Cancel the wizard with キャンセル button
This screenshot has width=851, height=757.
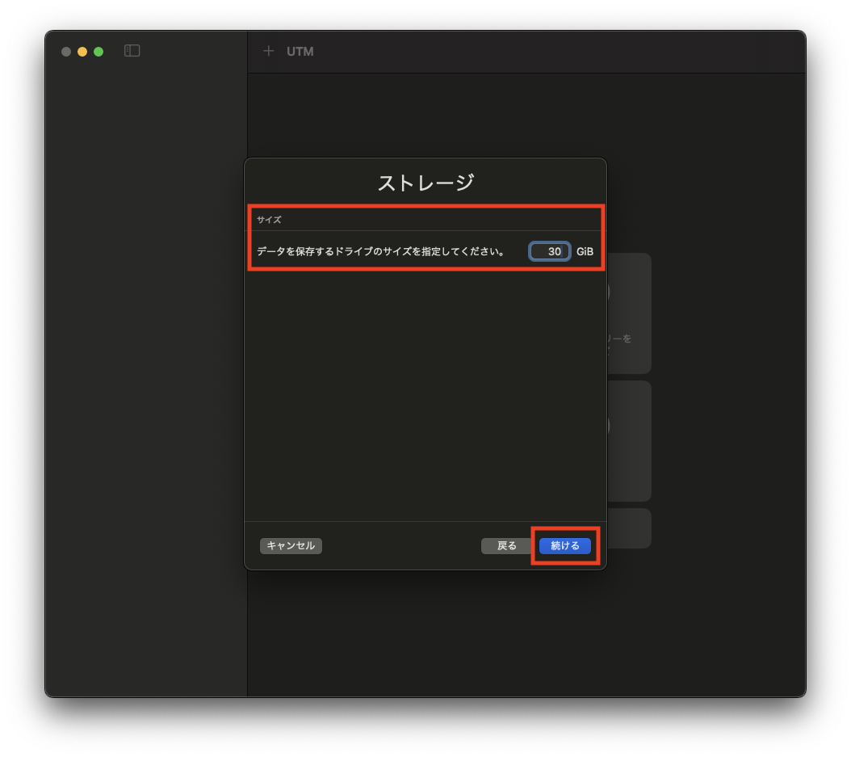tap(290, 546)
